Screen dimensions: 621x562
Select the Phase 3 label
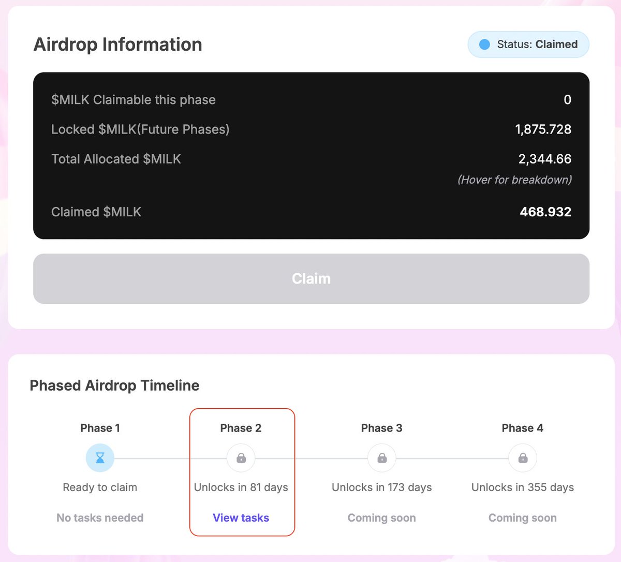coord(382,428)
